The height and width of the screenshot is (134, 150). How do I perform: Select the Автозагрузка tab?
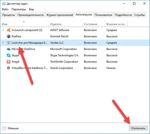tap(84, 15)
